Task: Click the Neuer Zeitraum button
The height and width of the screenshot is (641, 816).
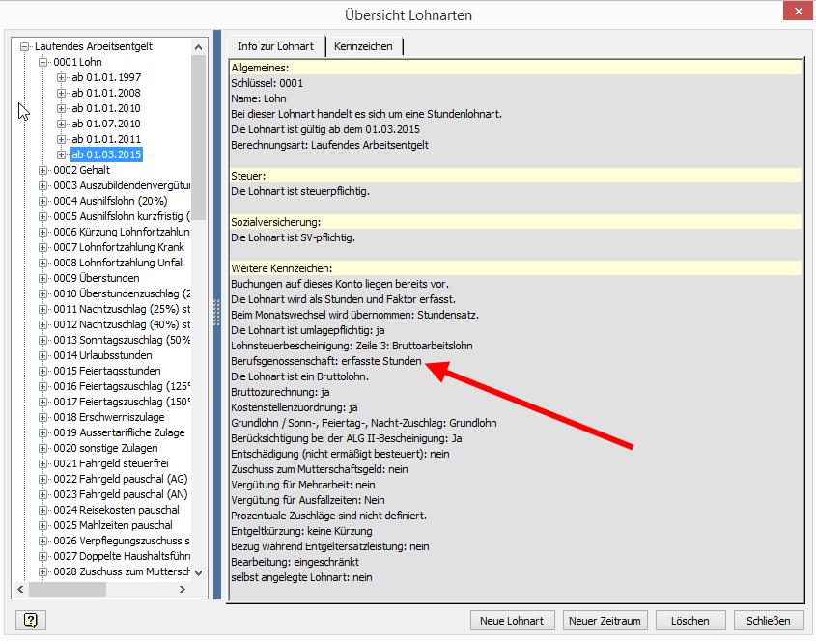Action: (x=605, y=621)
